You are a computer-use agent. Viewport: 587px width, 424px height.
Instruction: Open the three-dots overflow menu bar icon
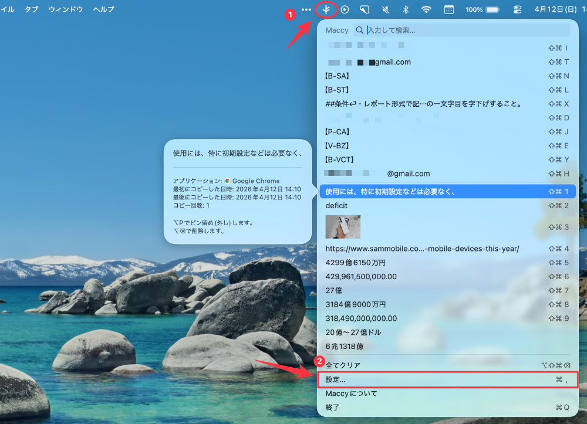click(306, 9)
